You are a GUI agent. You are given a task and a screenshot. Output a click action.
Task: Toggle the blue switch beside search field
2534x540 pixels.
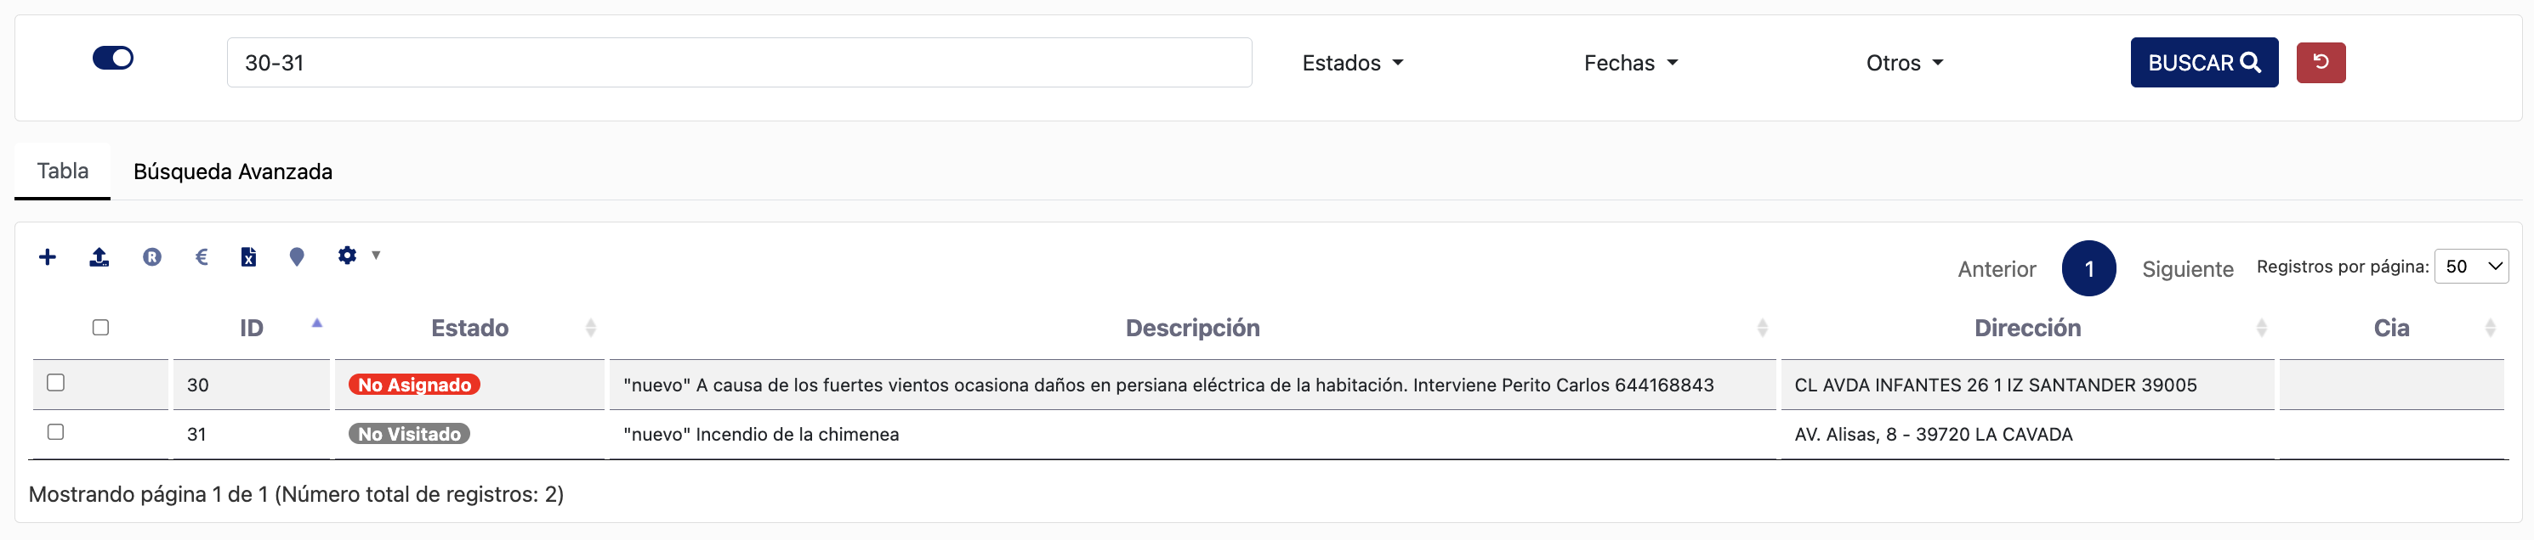click(x=113, y=58)
